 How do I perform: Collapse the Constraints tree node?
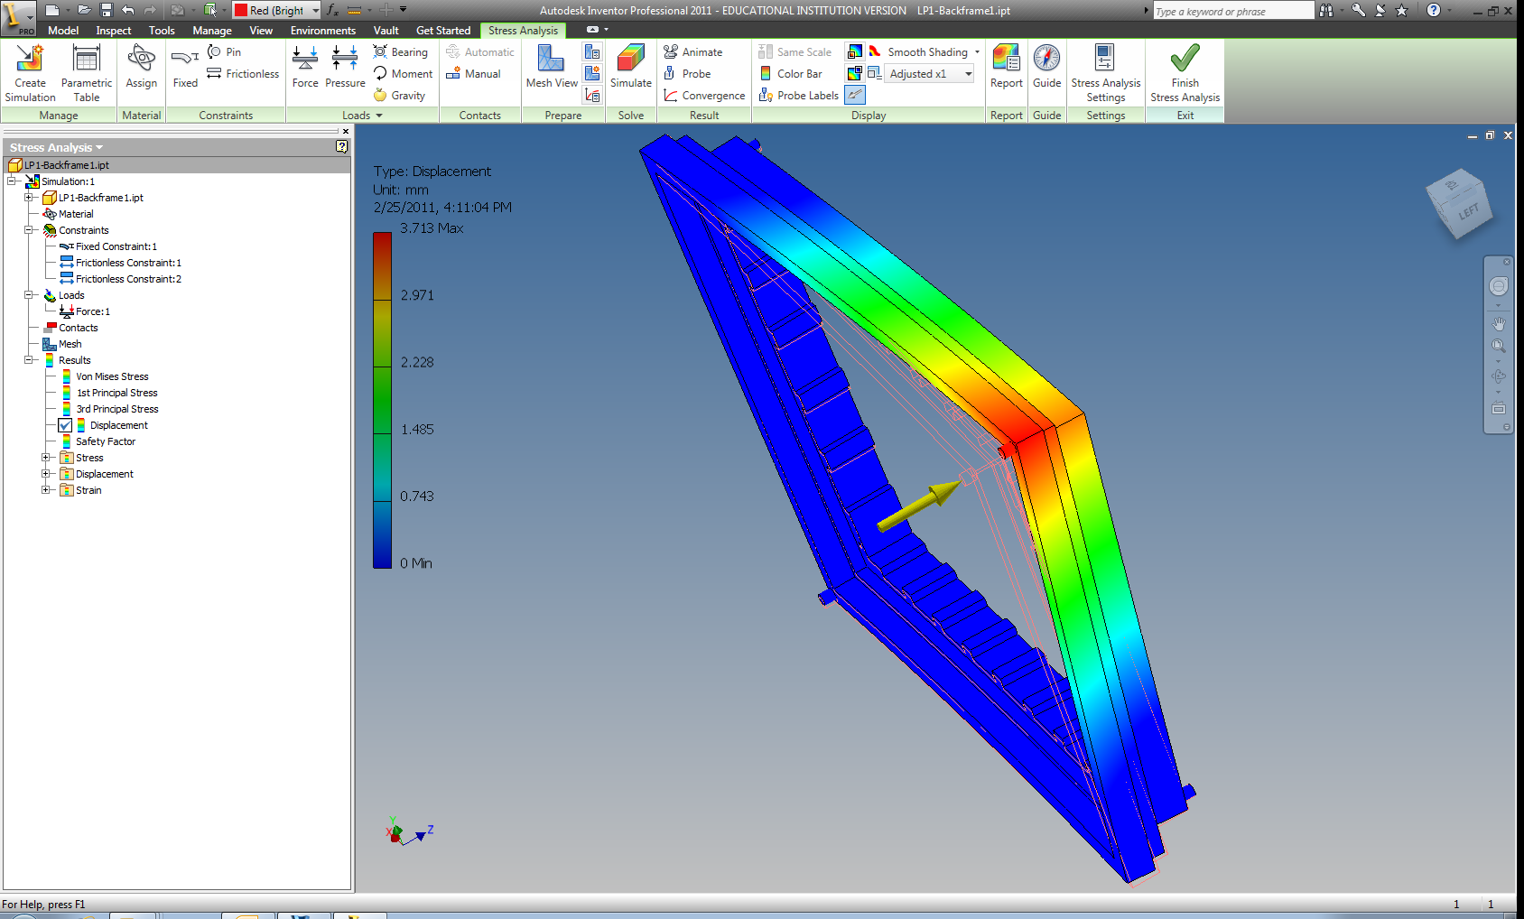pos(29,230)
